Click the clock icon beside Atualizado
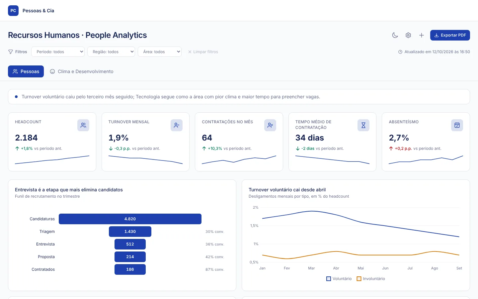 pos(400,52)
